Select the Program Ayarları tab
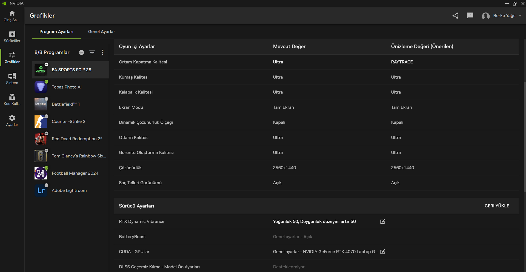This screenshot has width=526, height=272. [x=56, y=32]
